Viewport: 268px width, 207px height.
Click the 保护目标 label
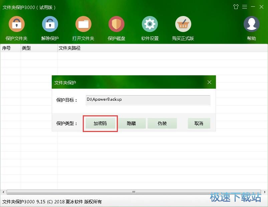67,100
